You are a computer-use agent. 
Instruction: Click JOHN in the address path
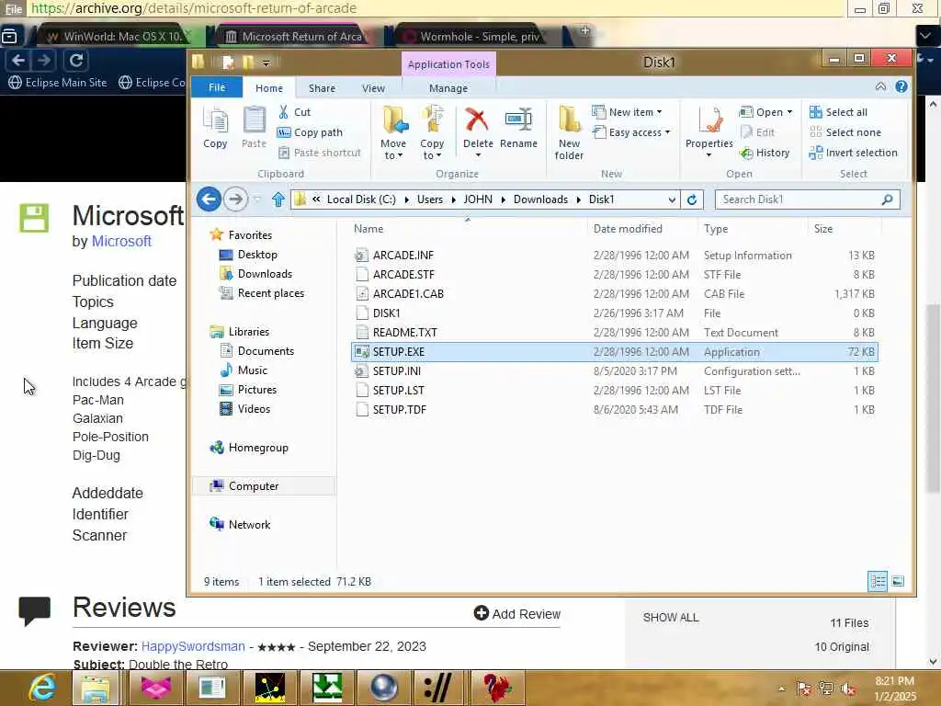coord(478,199)
